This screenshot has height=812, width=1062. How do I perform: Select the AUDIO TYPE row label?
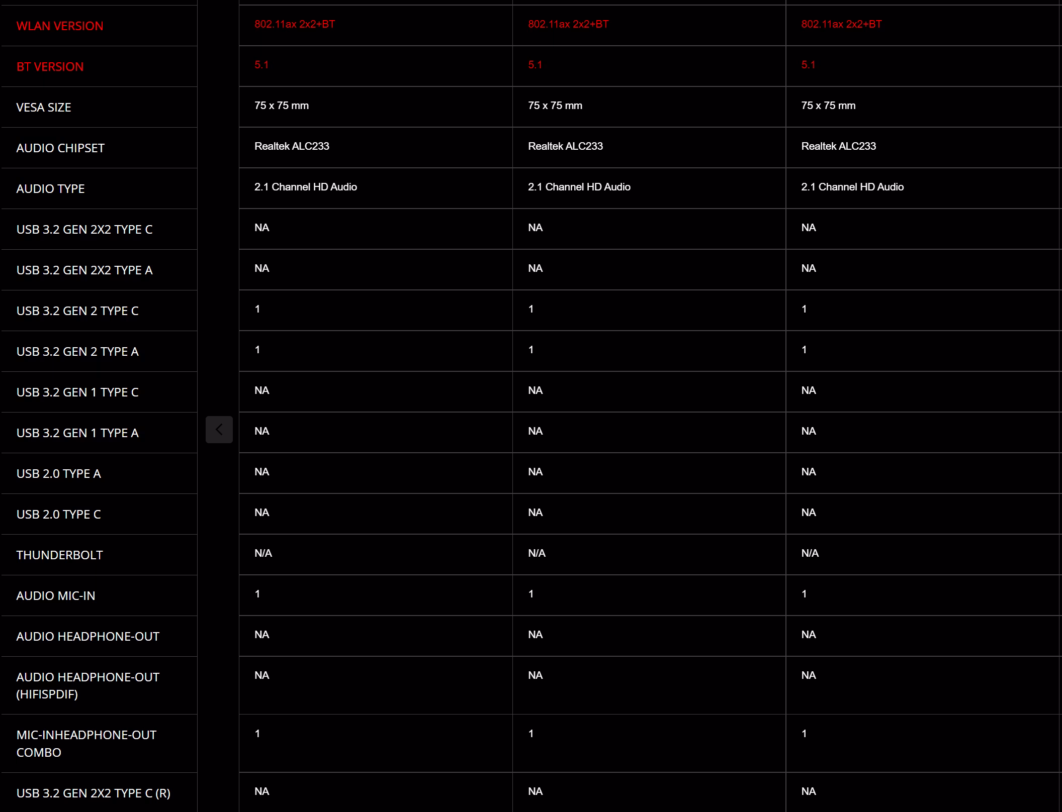pos(50,189)
